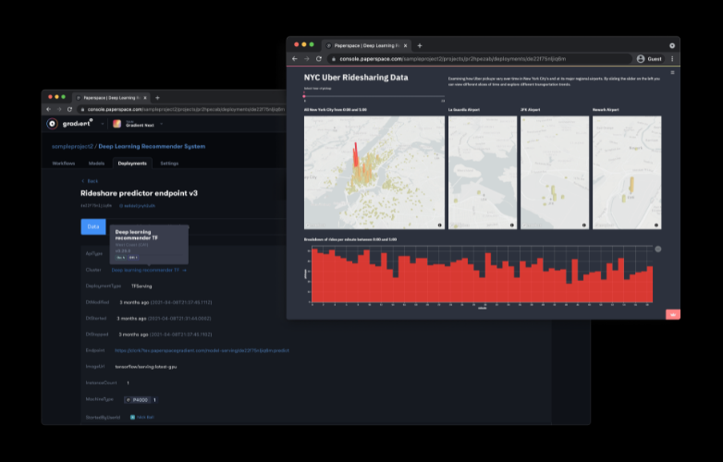723x462 pixels.
Task: Close the Paperspace tab in the NYC Uber window
Action: point(405,45)
